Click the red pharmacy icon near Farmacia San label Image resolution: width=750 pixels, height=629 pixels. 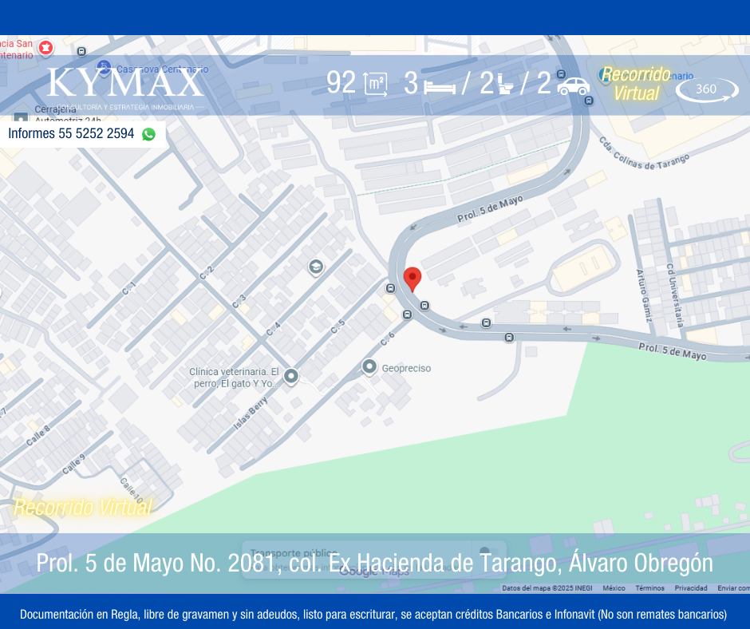46,48
